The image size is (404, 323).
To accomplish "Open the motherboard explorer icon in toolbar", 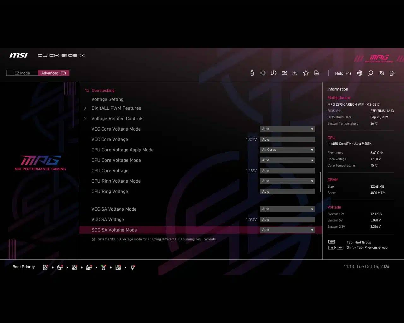I will 295,73.
